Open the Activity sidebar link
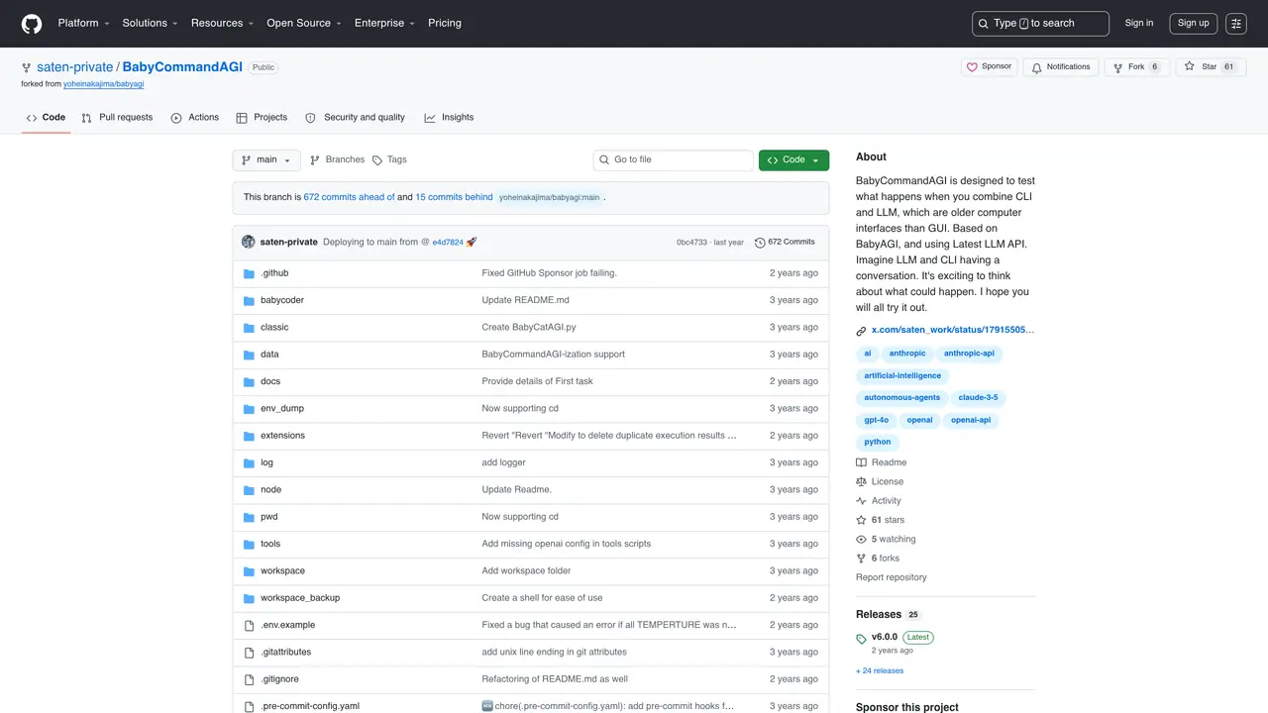 tap(879, 501)
